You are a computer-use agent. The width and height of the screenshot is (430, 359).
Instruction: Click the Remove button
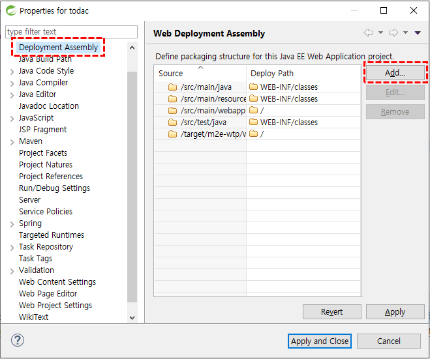click(x=395, y=111)
